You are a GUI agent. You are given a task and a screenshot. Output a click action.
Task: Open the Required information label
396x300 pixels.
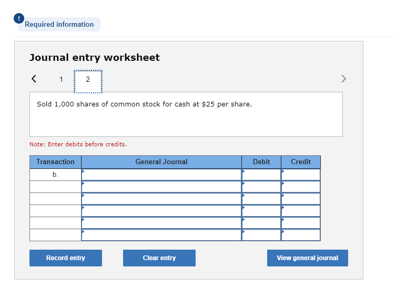point(59,25)
